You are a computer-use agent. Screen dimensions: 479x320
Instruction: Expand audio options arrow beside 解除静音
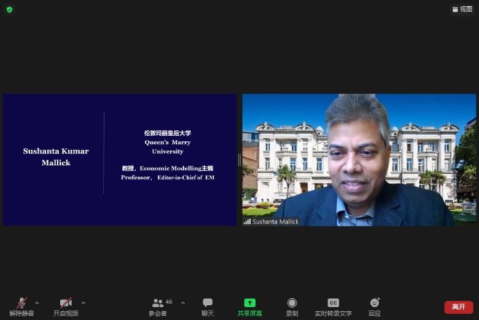click(x=37, y=303)
